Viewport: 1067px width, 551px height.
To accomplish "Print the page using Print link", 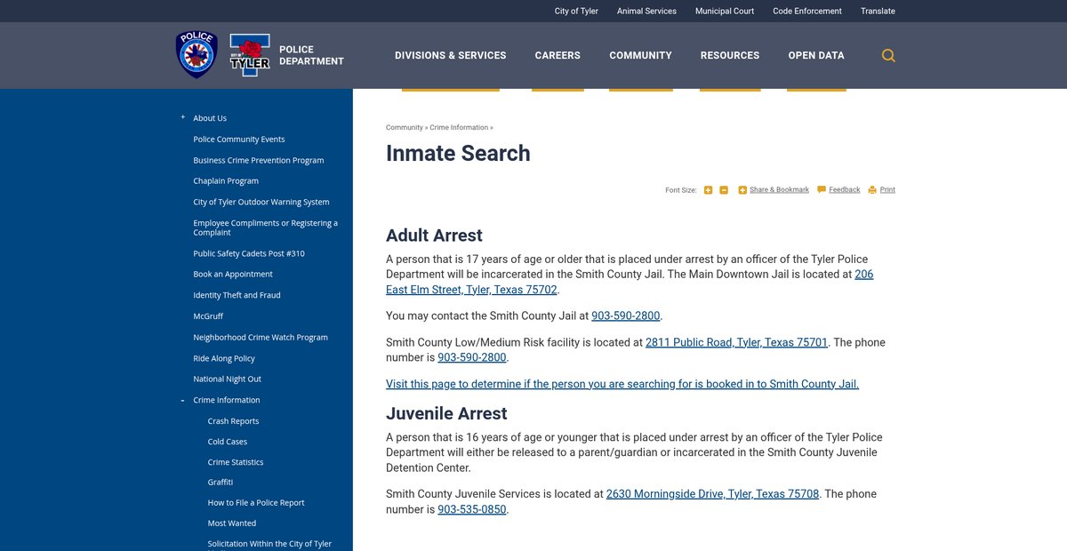I will [x=886, y=190].
